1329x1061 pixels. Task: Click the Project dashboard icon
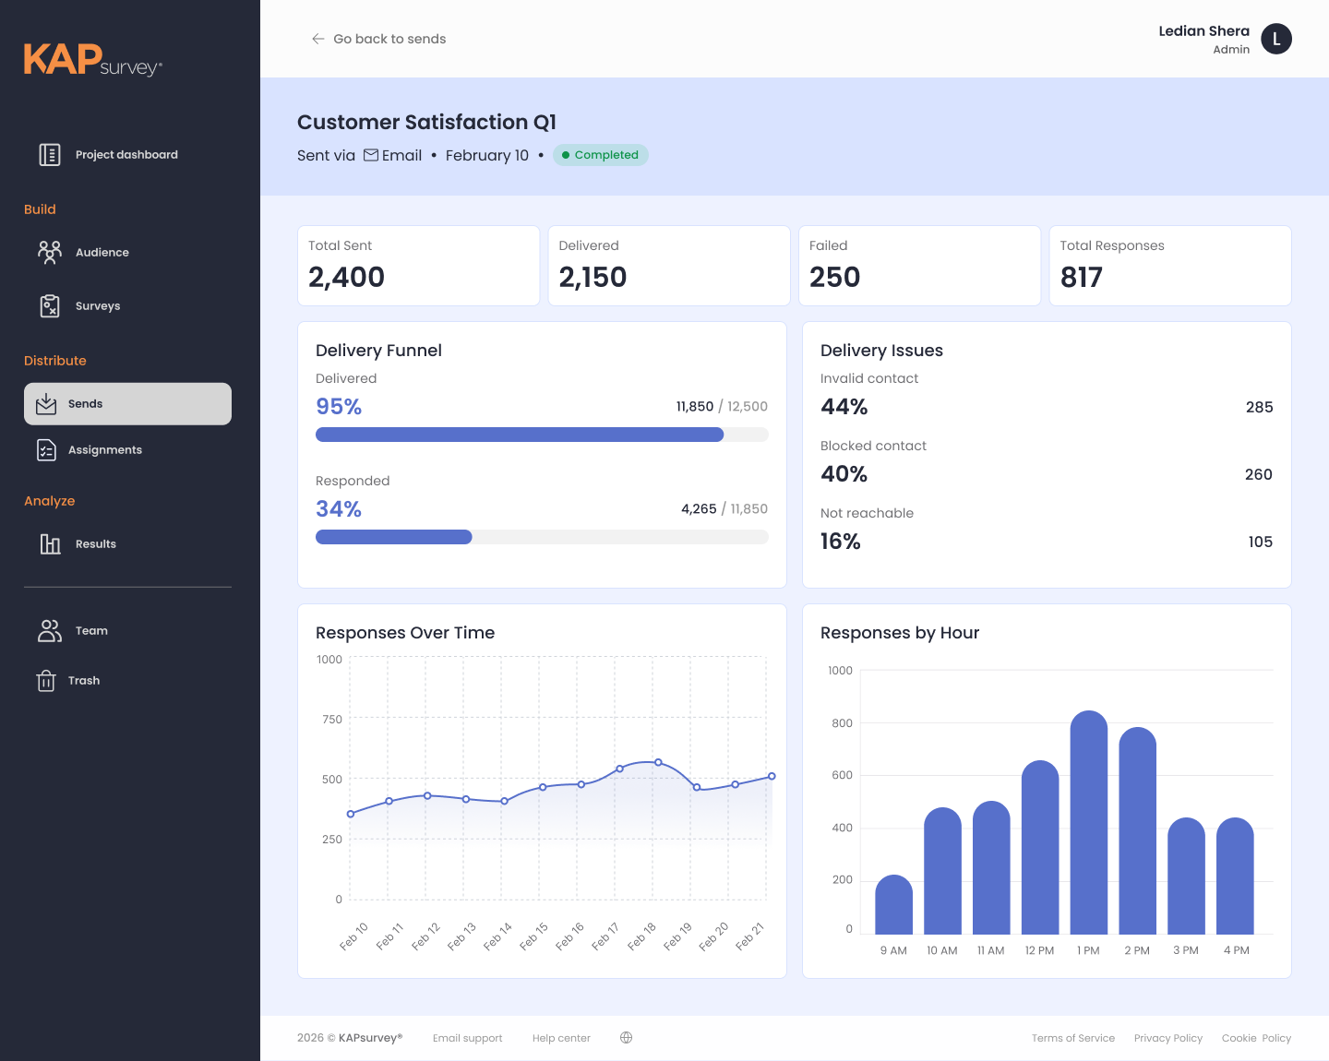click(x=50, y=155)
